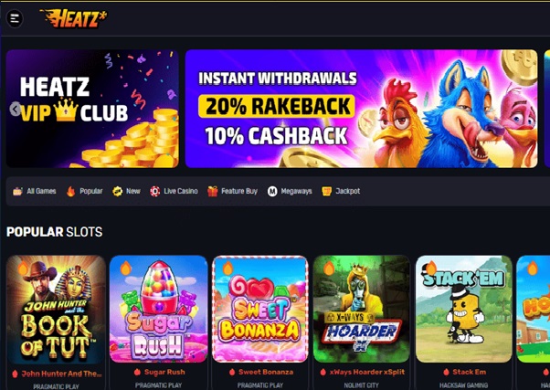Click the Jackpot slot icon
The width and height of the screenshot is (550, 390).
click(327, 191)
